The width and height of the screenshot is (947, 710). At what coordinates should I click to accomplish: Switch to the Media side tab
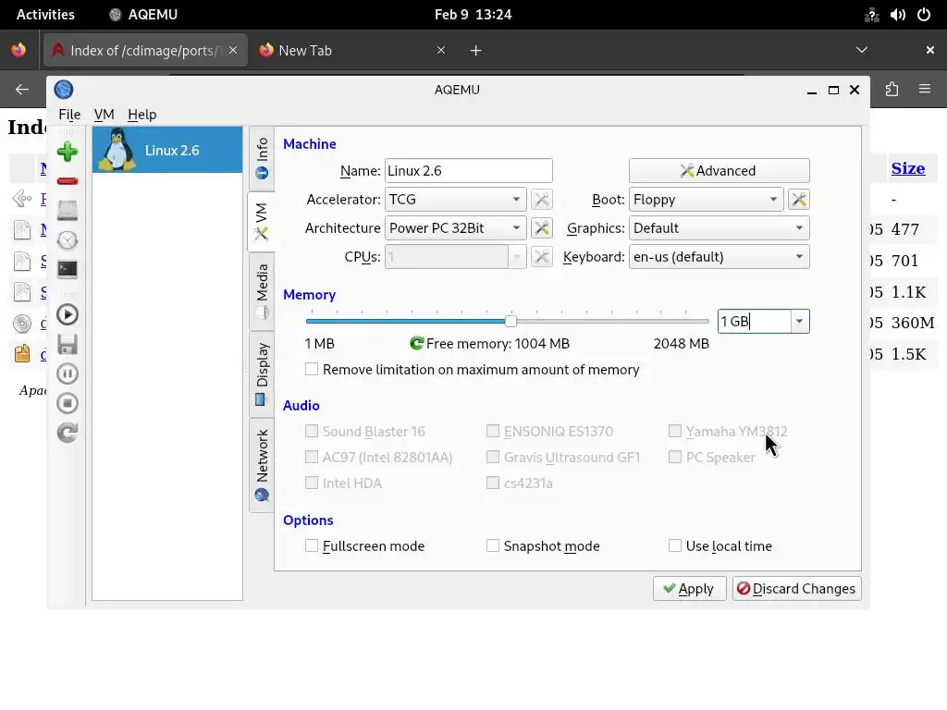click(x=262, y=291)
